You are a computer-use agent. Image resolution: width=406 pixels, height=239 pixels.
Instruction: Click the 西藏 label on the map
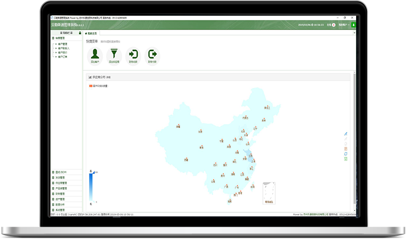pos(186,160)
